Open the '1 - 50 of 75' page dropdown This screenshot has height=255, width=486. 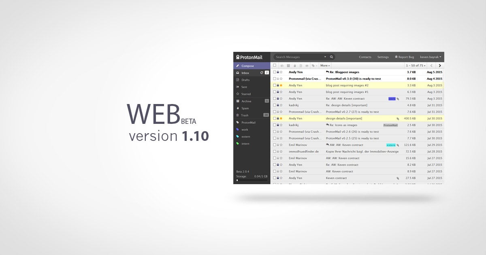click(416, 66)
